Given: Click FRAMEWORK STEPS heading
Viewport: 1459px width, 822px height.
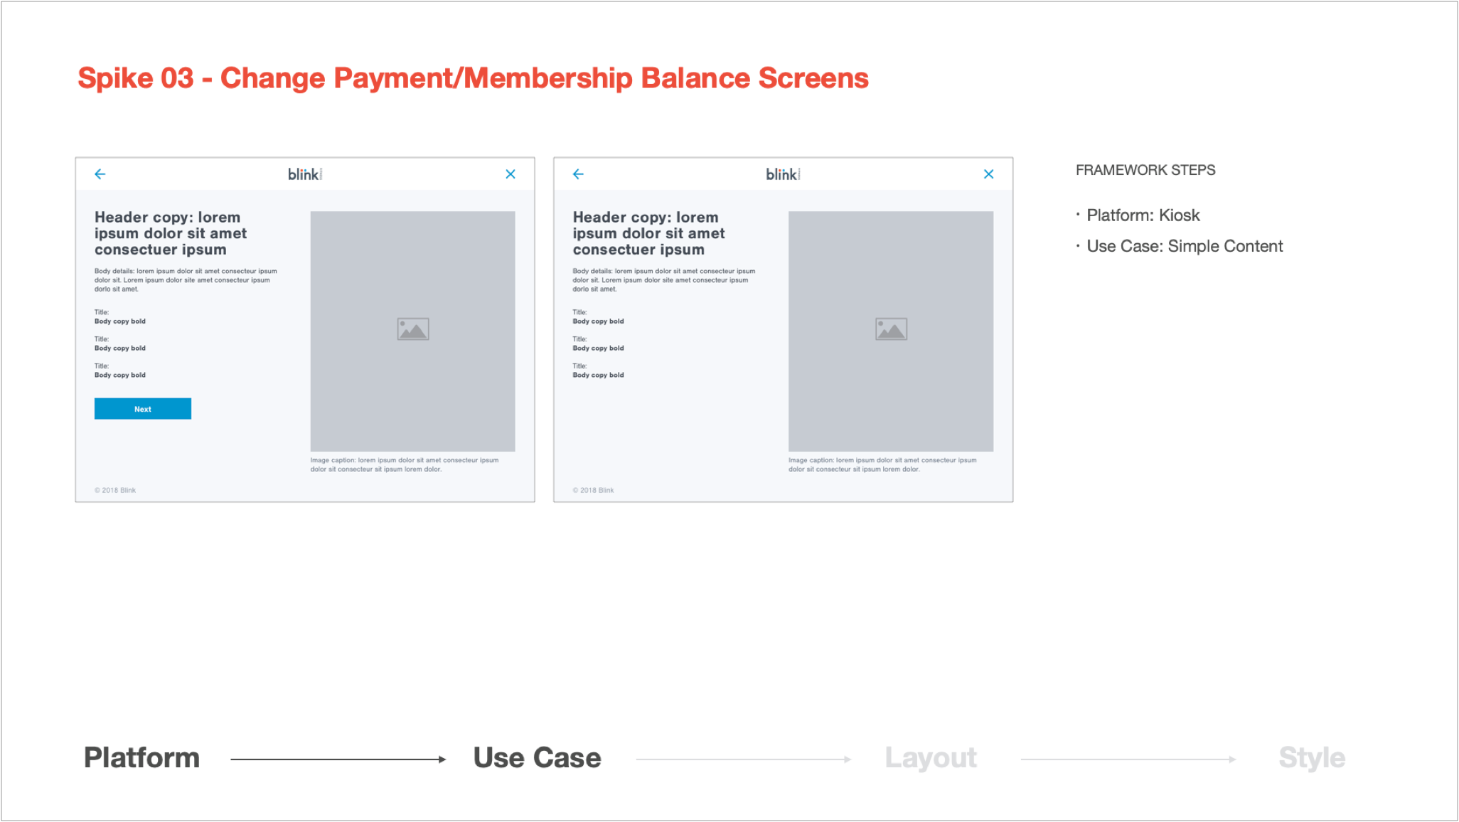Looking at the screenshot, I should point(1145,171).
